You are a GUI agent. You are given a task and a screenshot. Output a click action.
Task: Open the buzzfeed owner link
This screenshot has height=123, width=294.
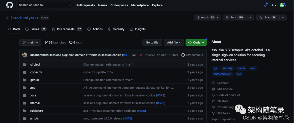pos(20,18)
